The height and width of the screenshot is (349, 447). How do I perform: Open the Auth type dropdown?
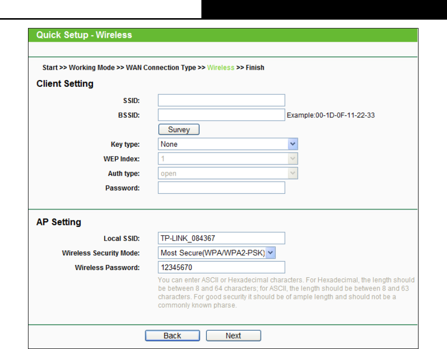228,173
